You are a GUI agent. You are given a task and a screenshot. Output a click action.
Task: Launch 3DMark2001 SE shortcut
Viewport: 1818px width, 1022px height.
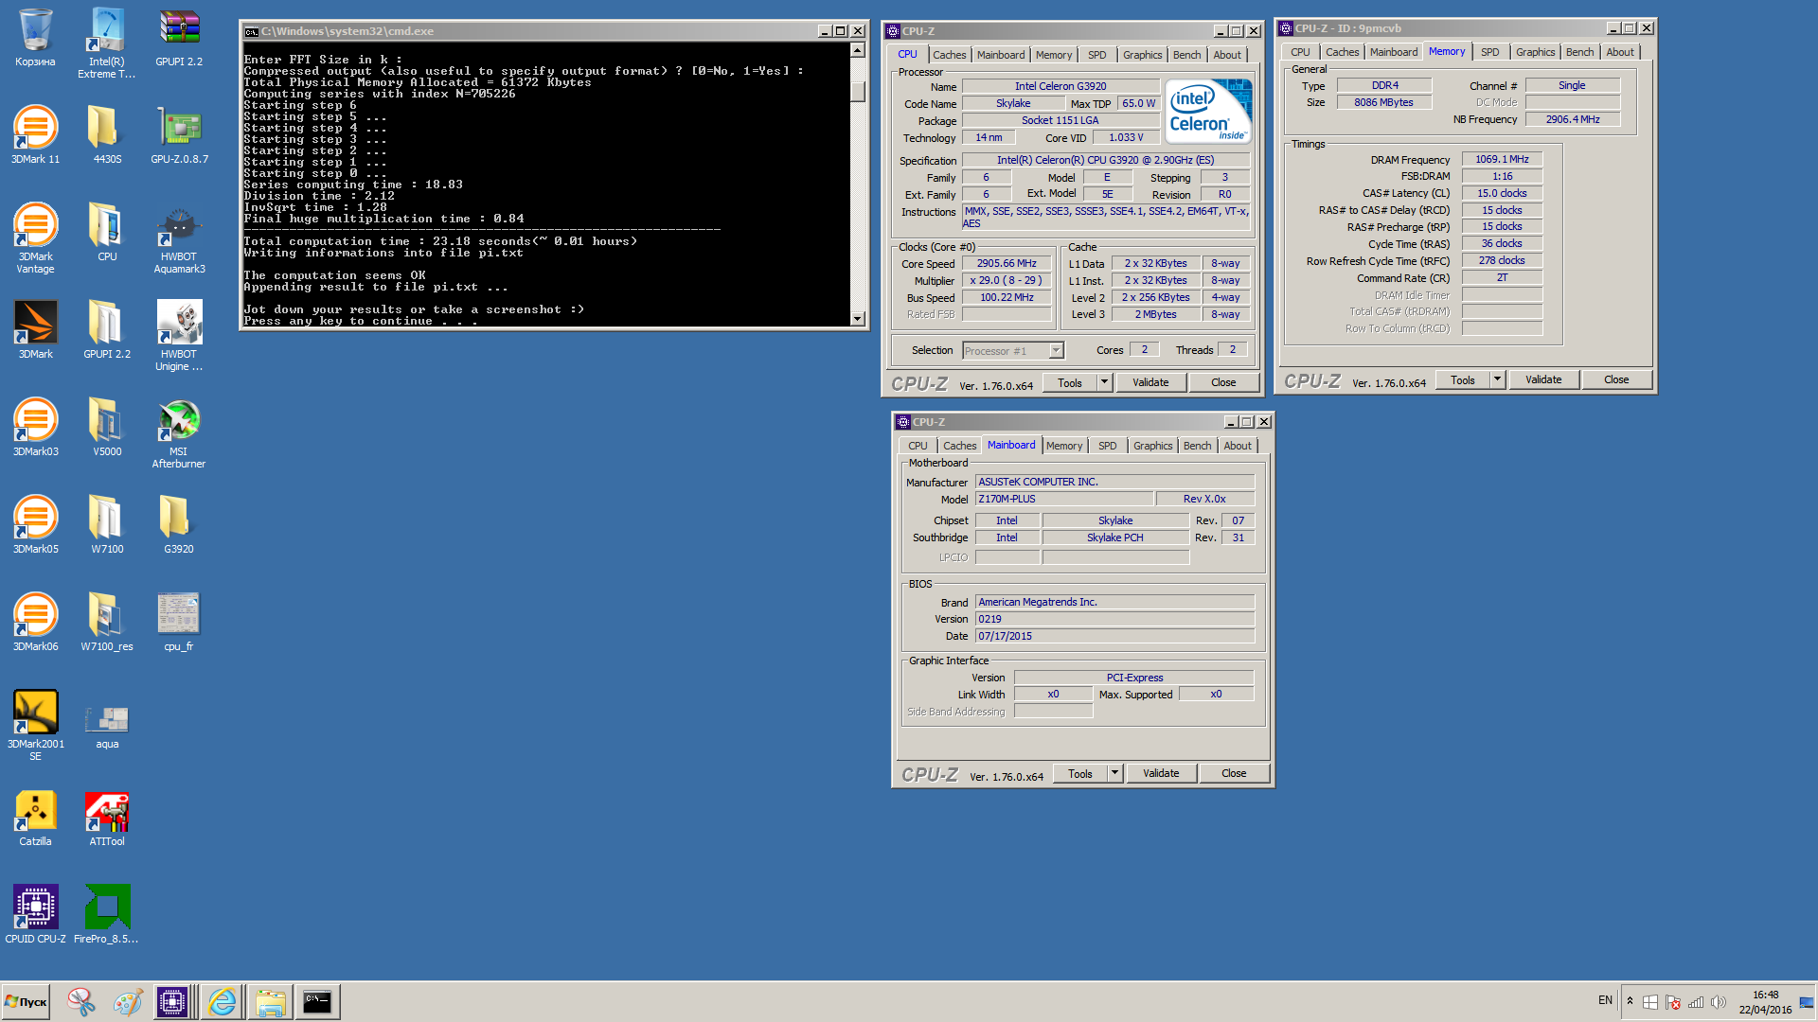[35, 726]
